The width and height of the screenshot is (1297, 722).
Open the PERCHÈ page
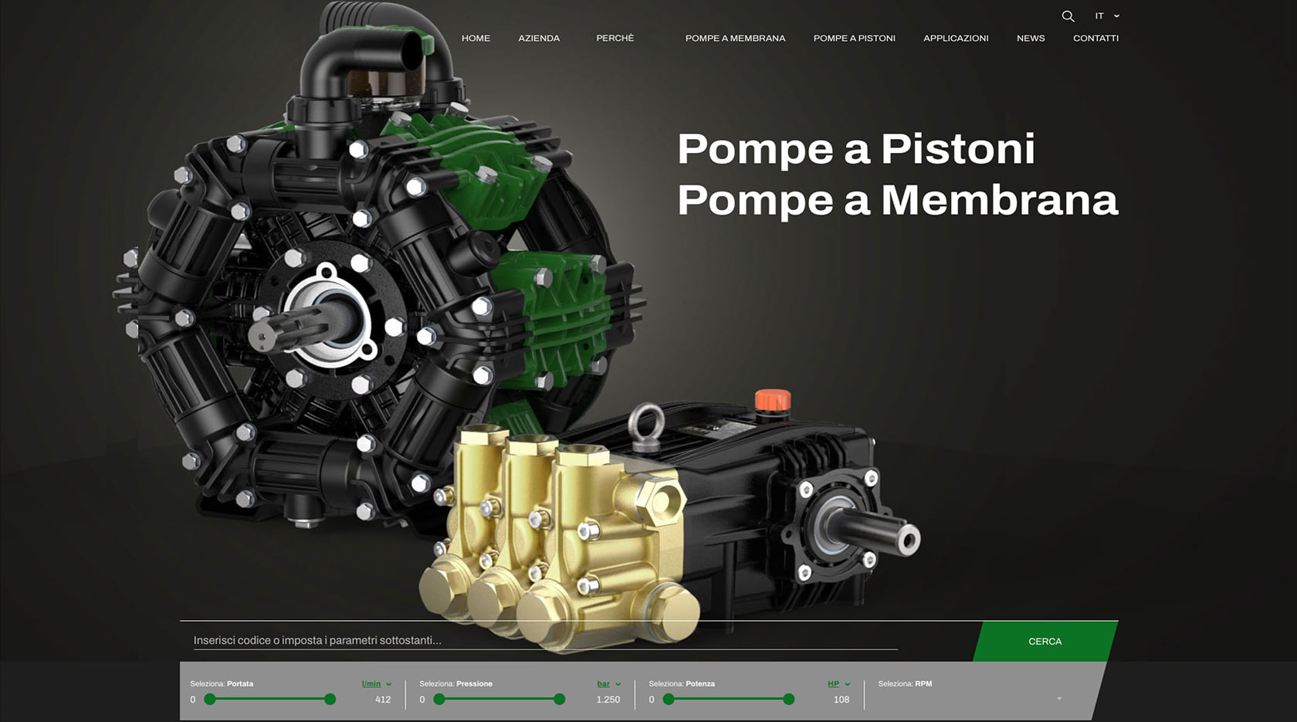(x=615, y=38)
